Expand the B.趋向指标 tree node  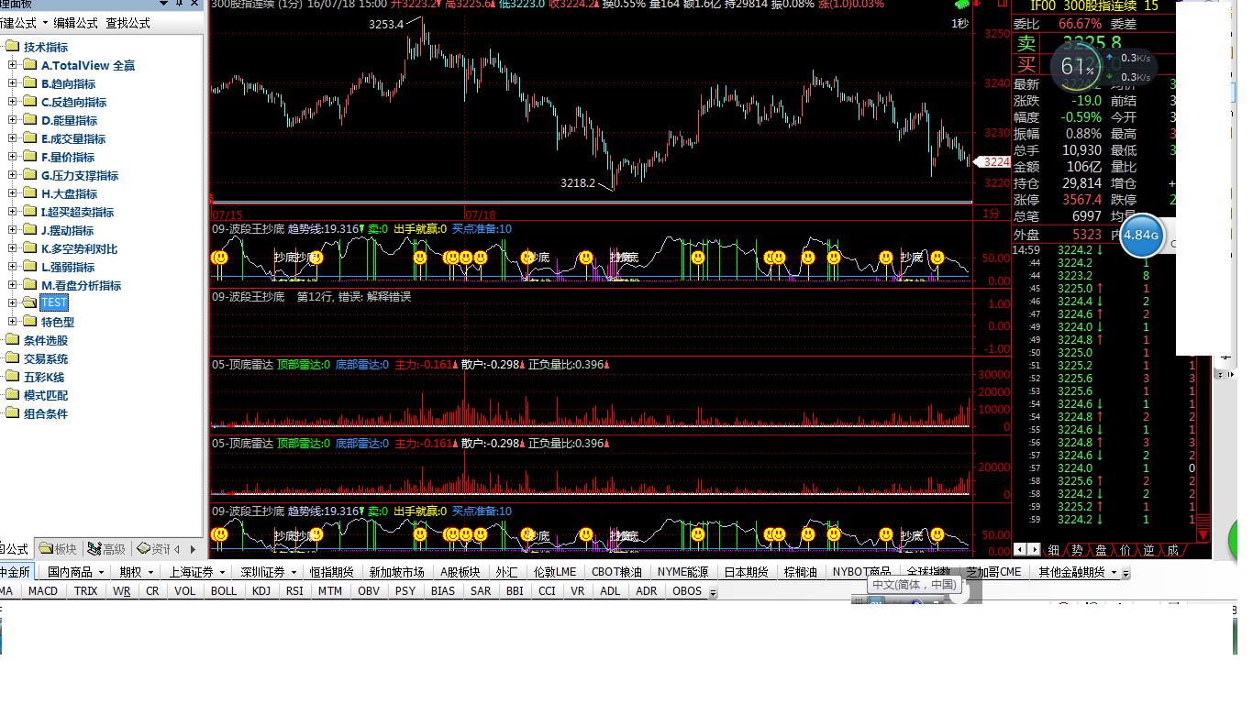[13, 83]
